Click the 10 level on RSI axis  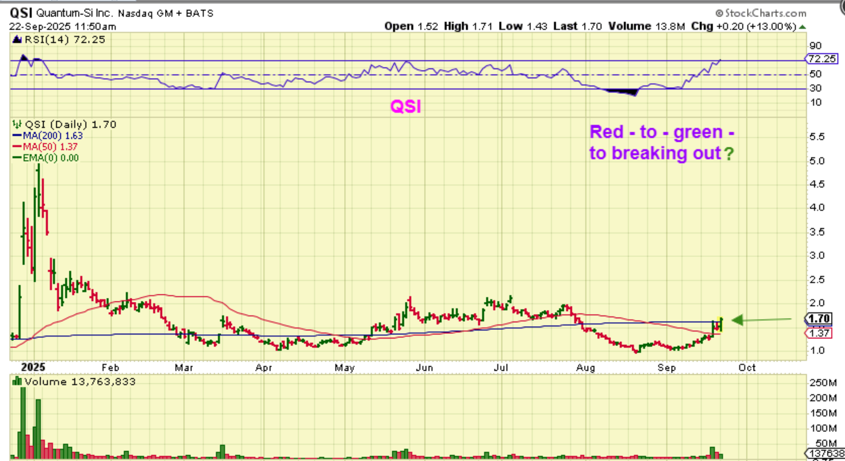[x=815, y=102]
